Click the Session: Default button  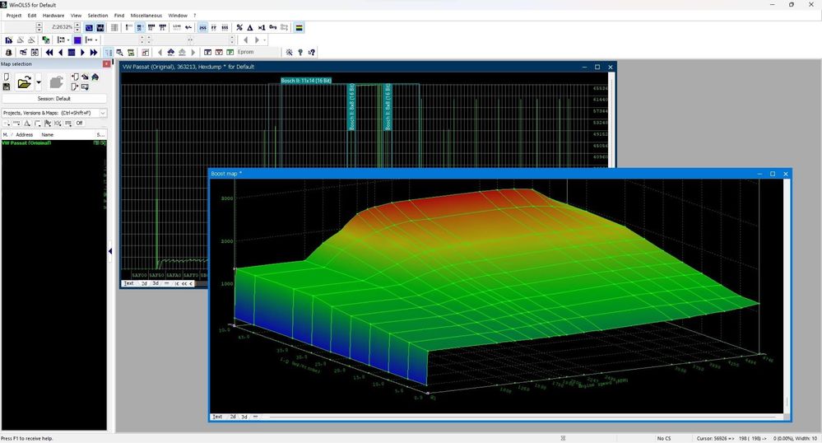(54, 99)
